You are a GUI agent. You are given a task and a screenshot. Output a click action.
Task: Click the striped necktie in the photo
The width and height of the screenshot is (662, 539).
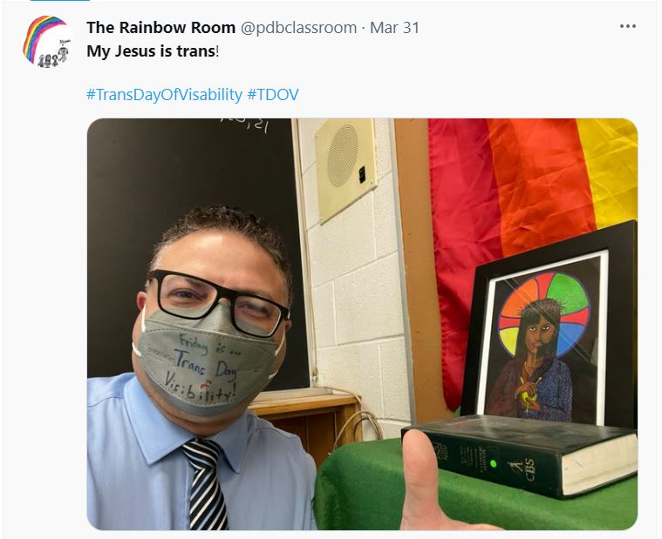coord(206,483)
